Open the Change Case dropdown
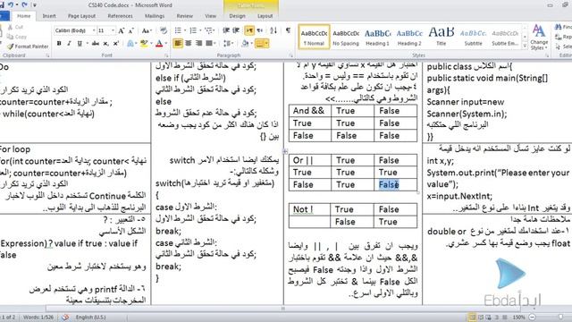Screen dimensions: 572x322 pyautogui.click(x=147, y=30)
